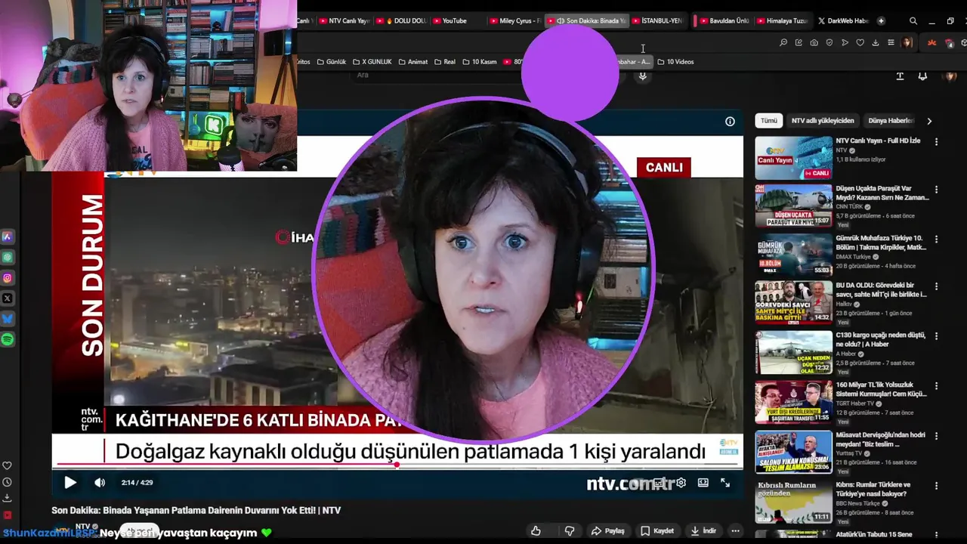Enter fullscreen video mode
This screenshot has height=544, width=967.
coord(725,483)
